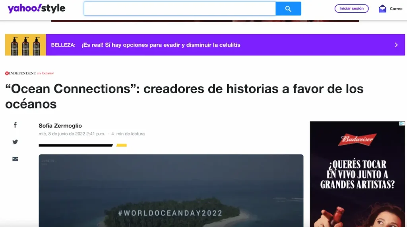407x227 pixels.
Task: Select the BELLEZA category label
Action: coord(63,45)
